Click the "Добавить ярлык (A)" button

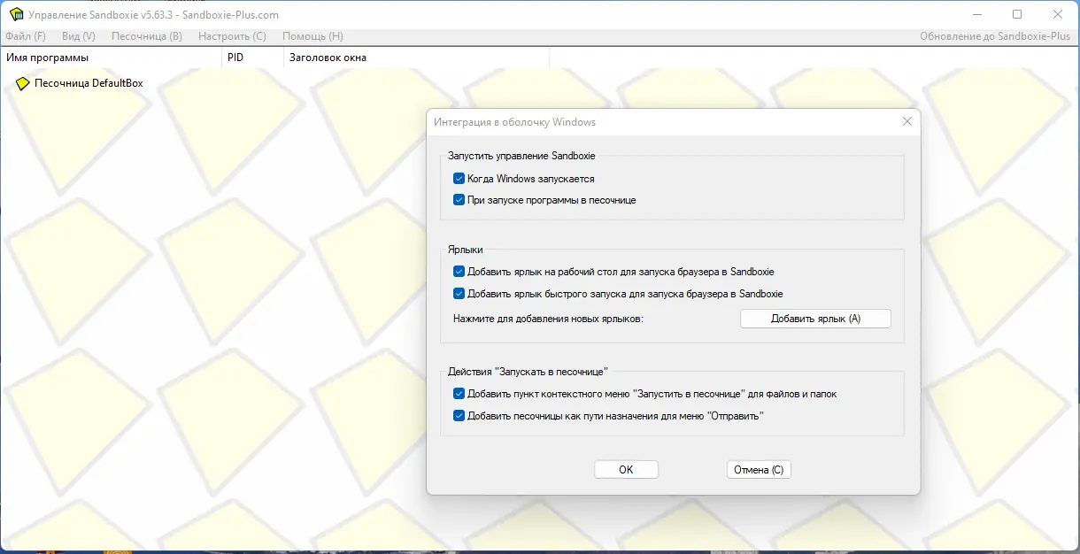coord(815,319)
